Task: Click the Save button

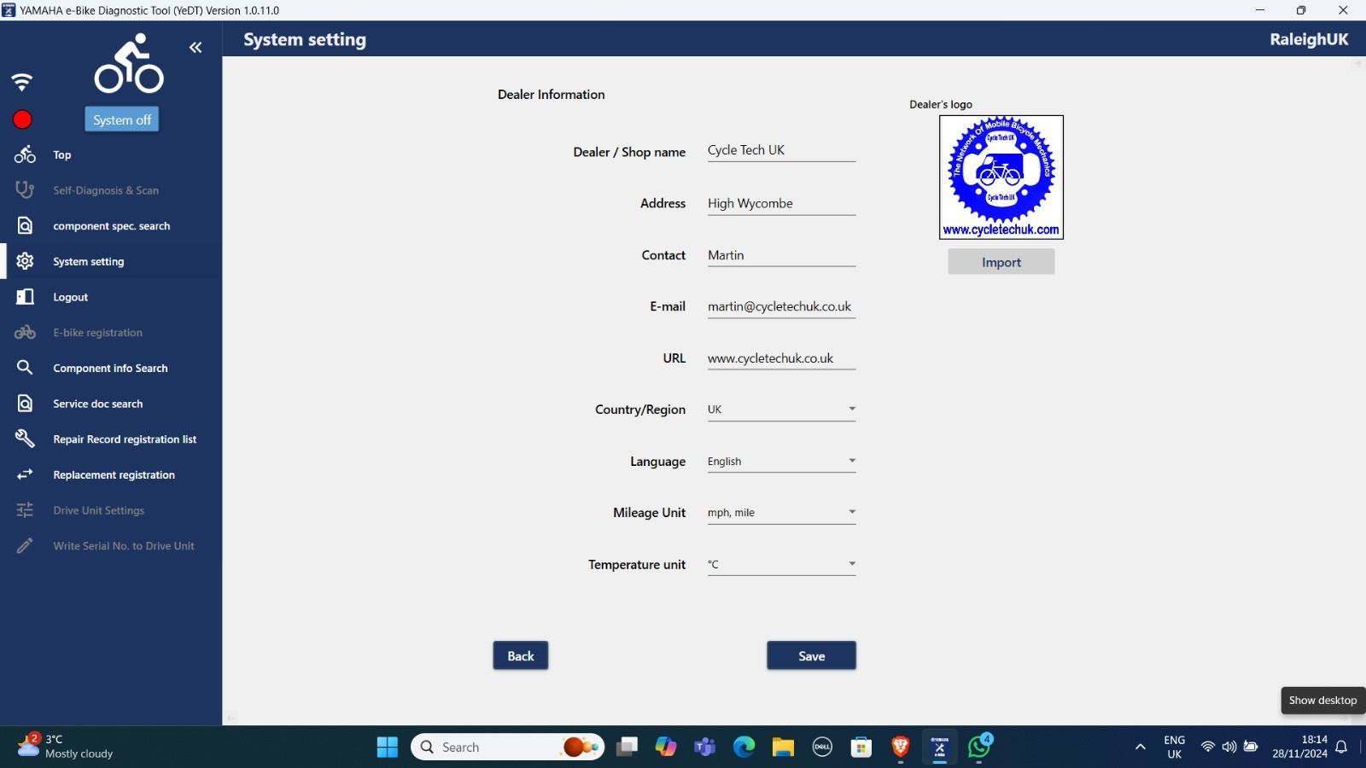Action: [x=811, y=655]
